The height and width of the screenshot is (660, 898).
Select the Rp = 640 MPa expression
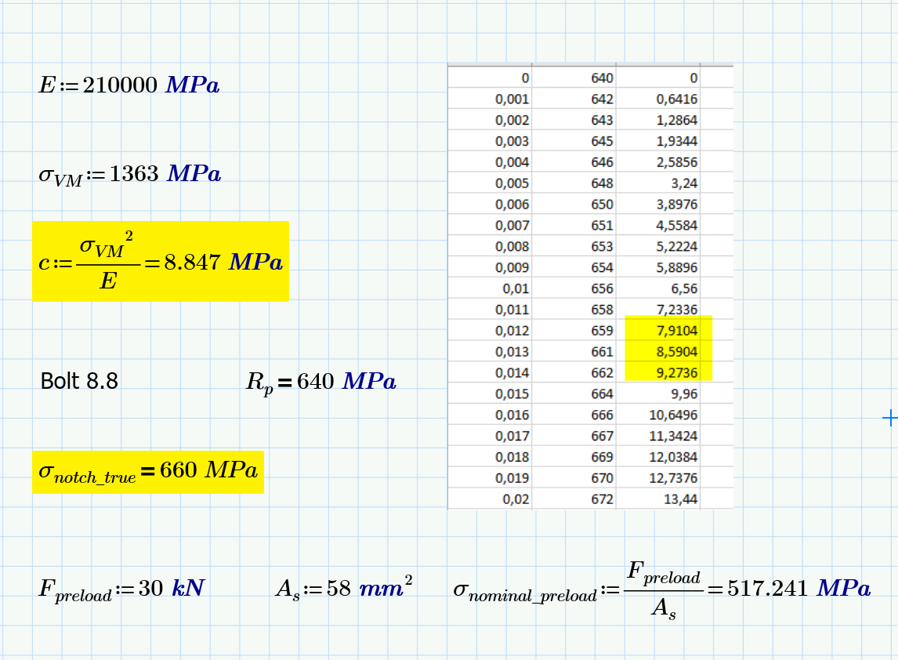[x=321, y=382]
